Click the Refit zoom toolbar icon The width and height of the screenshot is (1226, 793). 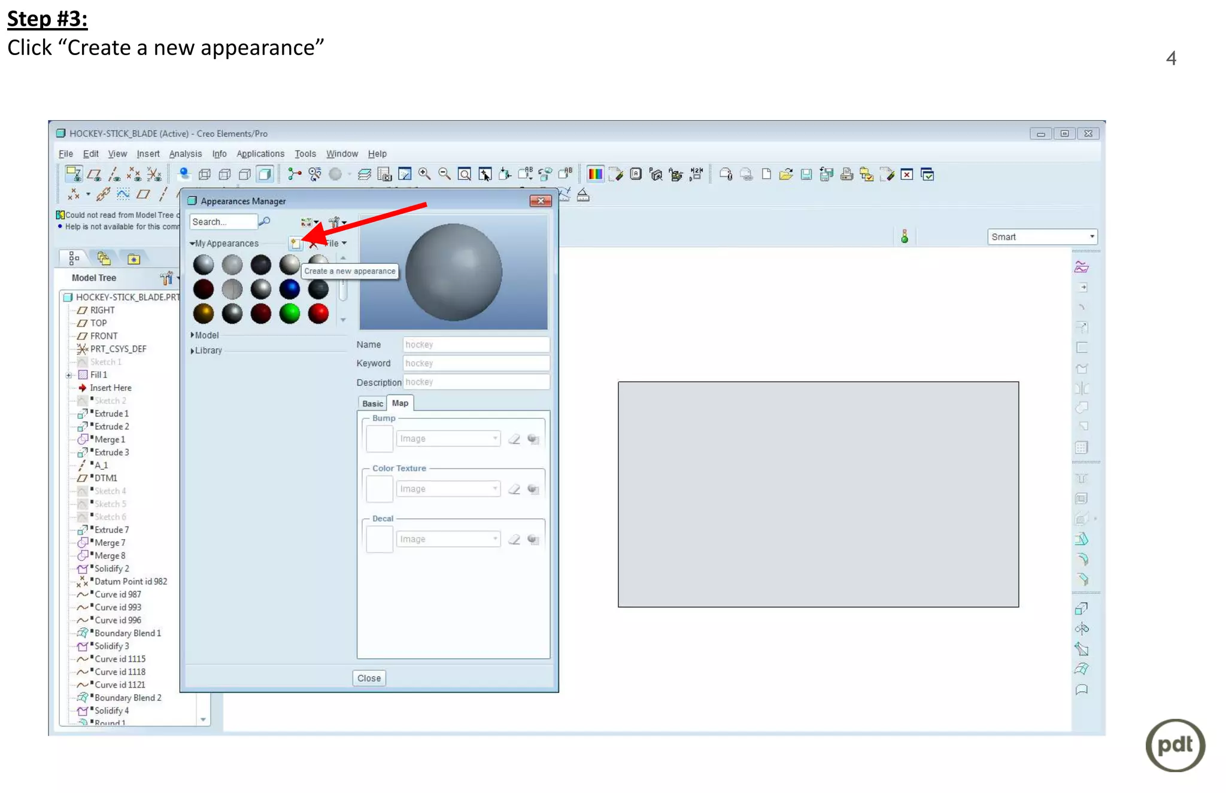(x=465, y=174)
